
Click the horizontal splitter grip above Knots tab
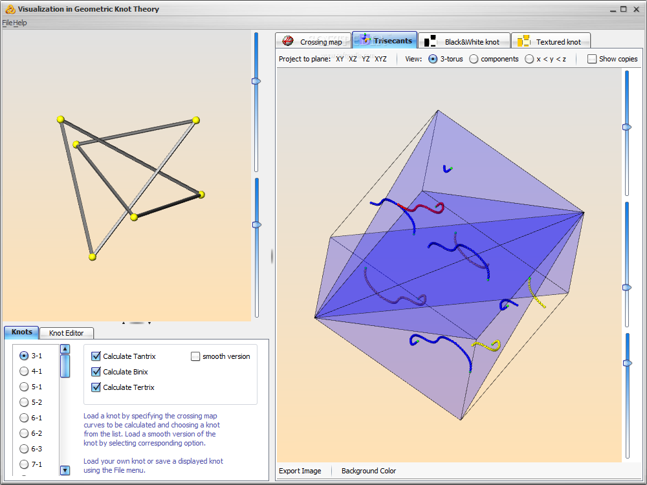[x=136, y=323]
